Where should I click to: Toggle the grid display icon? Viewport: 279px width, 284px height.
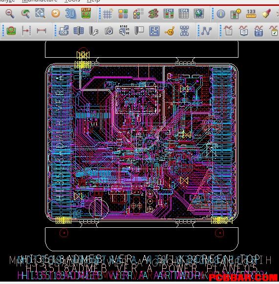(x=108, y=14)
